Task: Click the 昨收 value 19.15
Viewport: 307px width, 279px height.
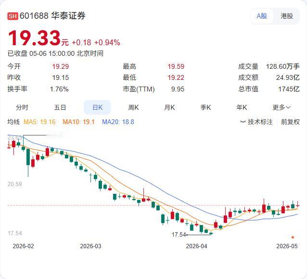Action: 60,77
